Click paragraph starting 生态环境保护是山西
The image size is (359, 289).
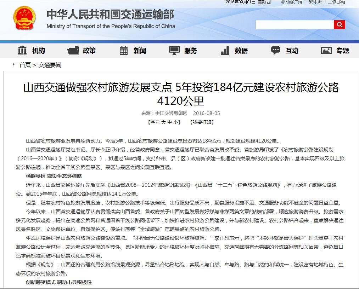(180, 247)
